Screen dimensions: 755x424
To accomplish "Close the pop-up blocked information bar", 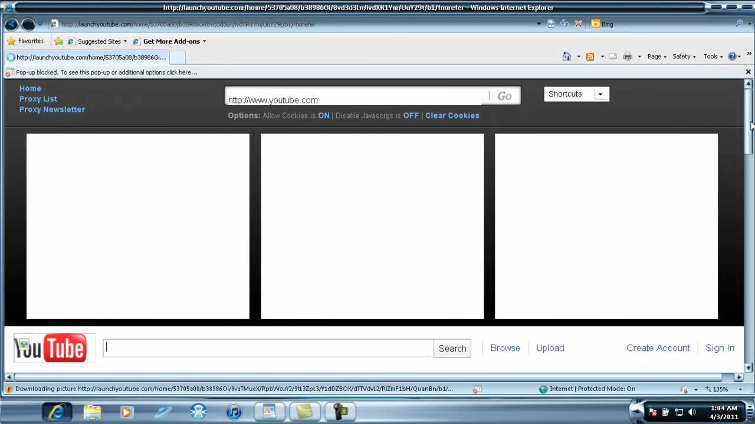I will tap(748, 72).
